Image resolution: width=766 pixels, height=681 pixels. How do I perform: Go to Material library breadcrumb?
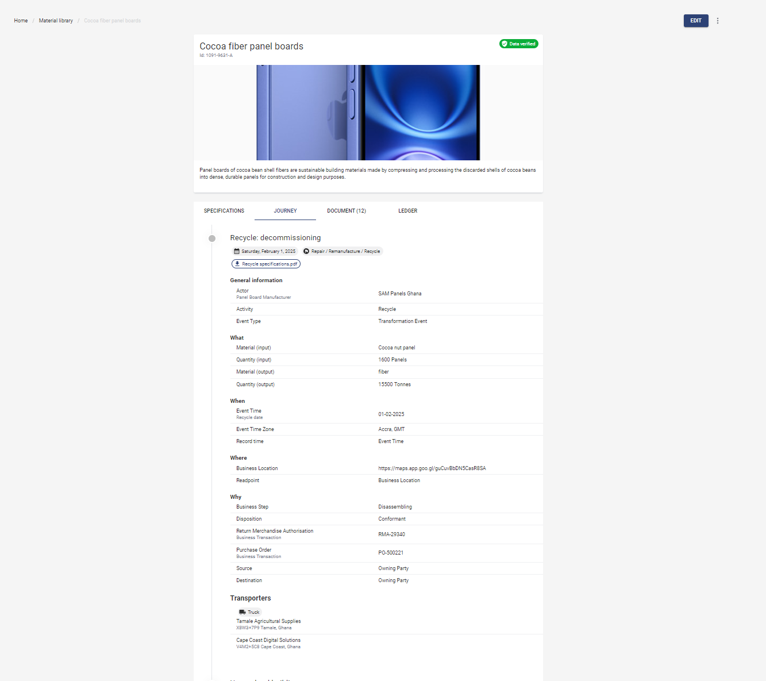click(x=56, y=21)
